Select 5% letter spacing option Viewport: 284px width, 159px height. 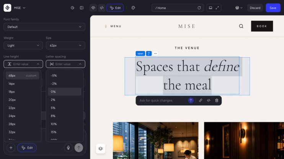[64, 108]
